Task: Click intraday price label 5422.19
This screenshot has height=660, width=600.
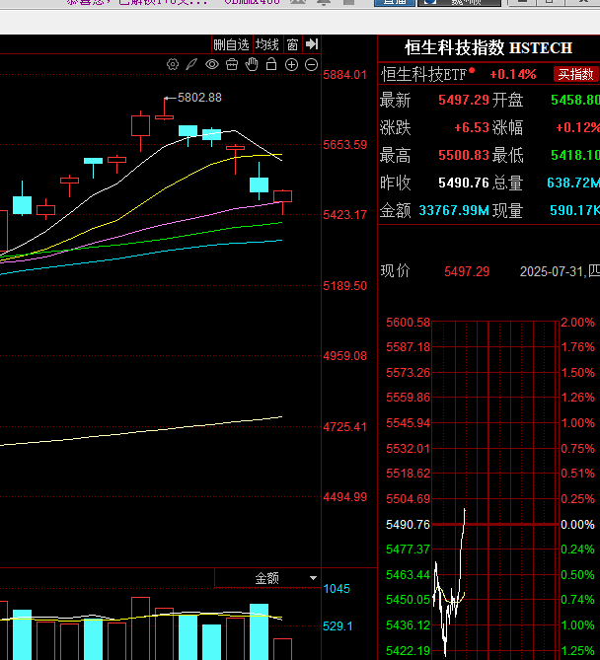Action: (408, 651)
